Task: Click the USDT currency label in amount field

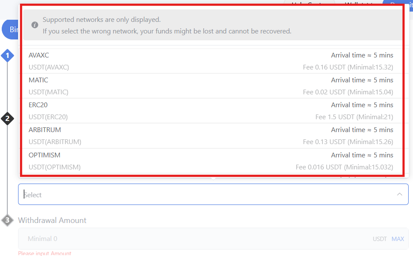Action: 379,239
